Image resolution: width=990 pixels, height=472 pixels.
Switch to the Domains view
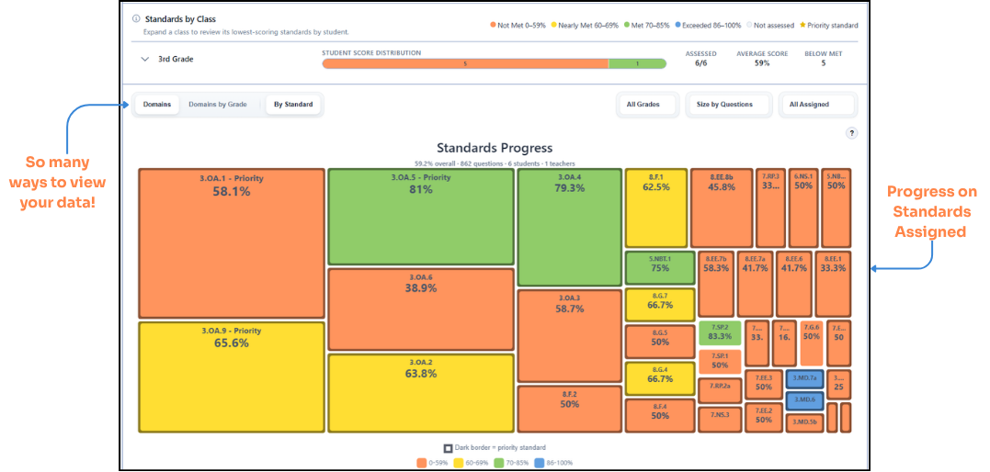pyautogui.click(x=156, y=105)
